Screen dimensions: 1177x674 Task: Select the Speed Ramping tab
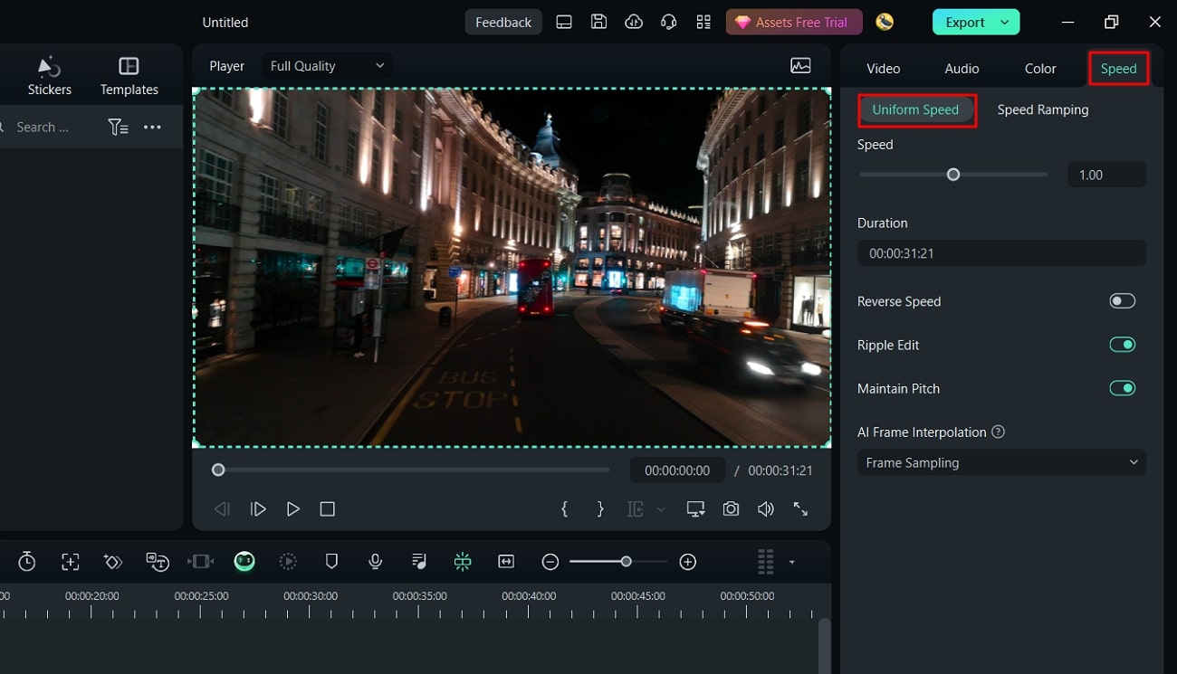click(x=1043, y=109)
